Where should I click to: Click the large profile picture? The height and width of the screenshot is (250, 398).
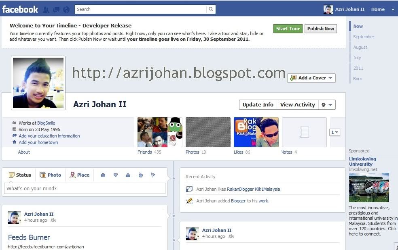[x=38, y=83]
